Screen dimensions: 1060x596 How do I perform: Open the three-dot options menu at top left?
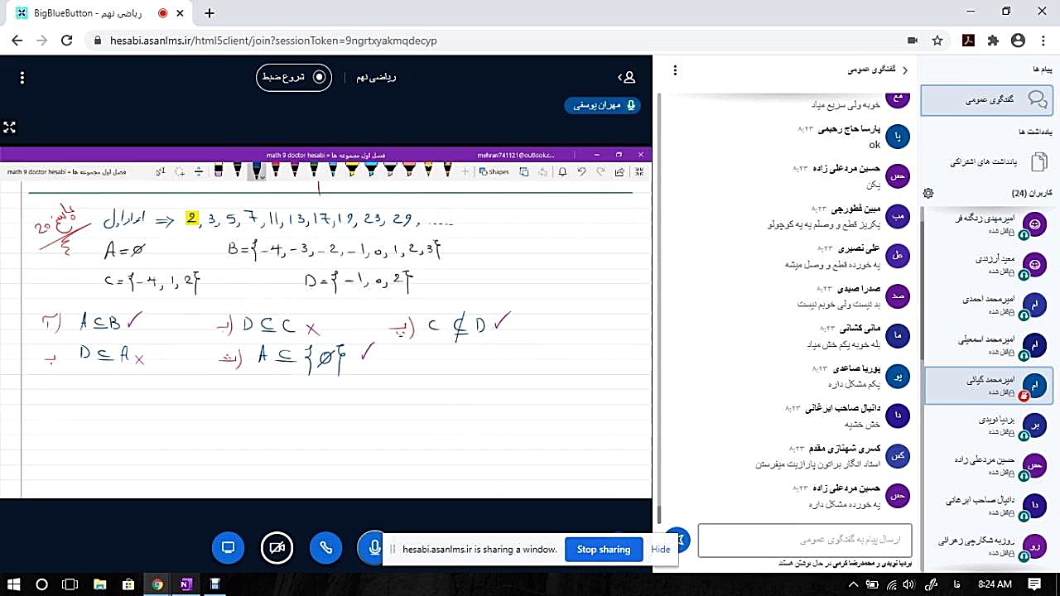coord(22,78)
